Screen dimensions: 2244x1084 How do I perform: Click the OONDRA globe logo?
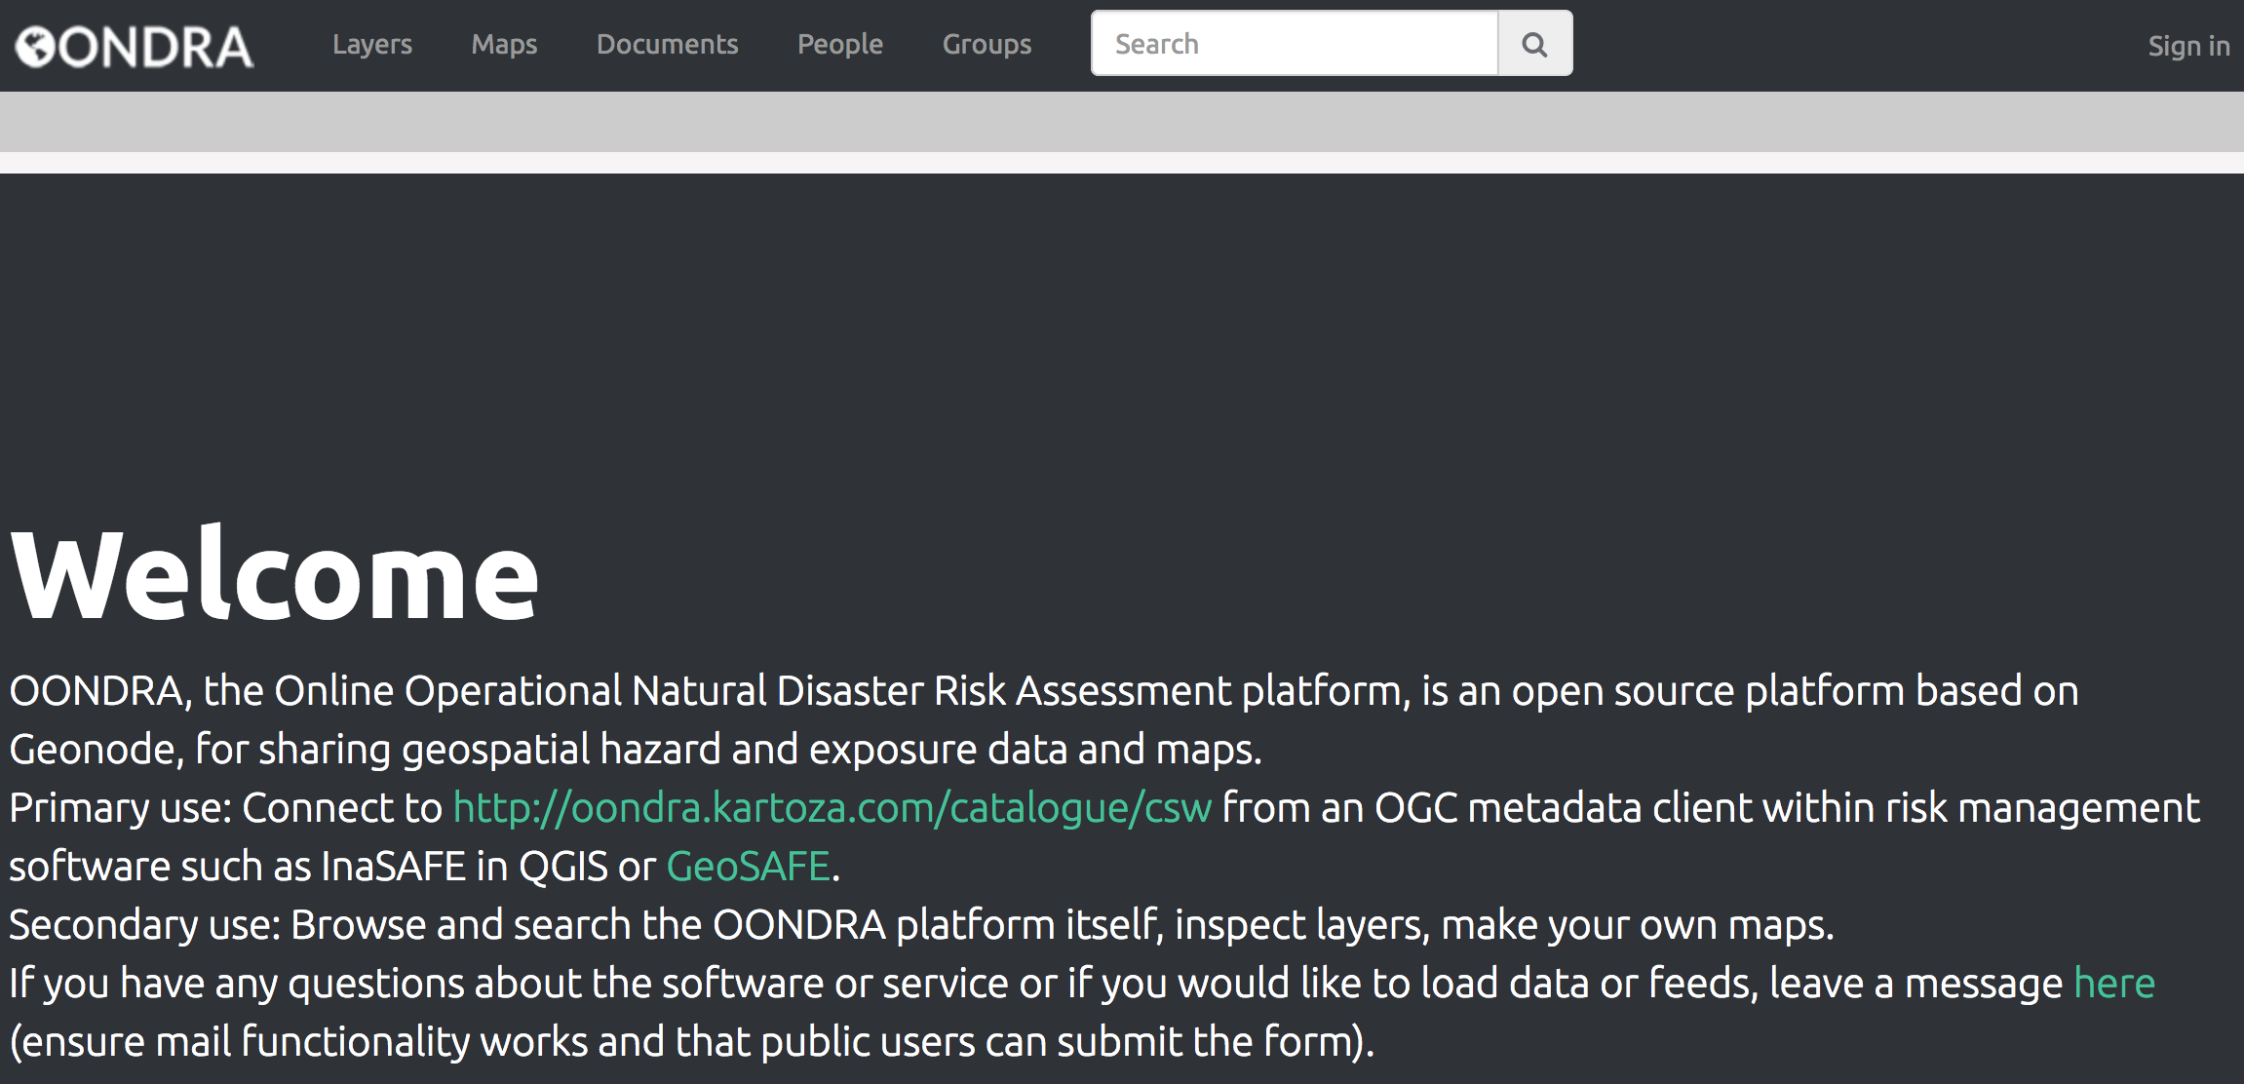pos(135,46)
